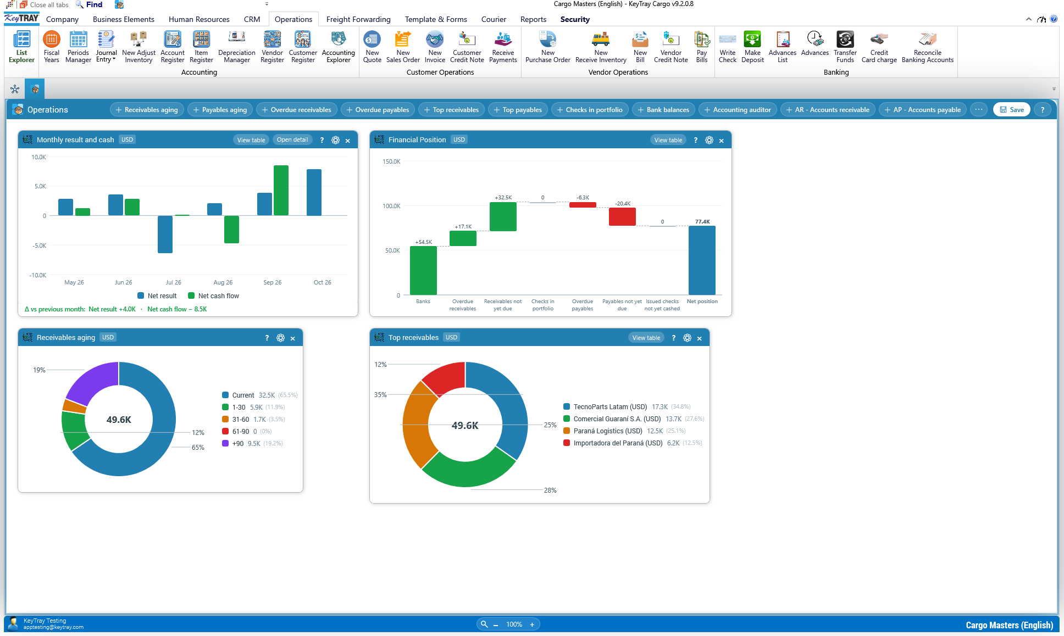The height and width of the screenshot is (636, 1064).
Task: Expand the tab strip overflow arrow
Action: coord(1054,88)
